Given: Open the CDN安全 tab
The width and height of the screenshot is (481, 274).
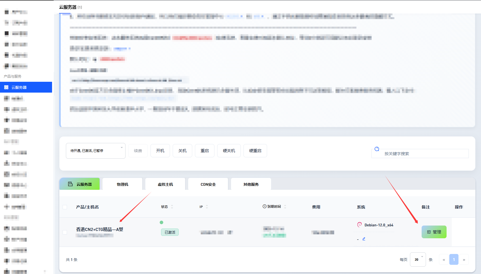Looking at the screenshot, I should tap(208, 184).
